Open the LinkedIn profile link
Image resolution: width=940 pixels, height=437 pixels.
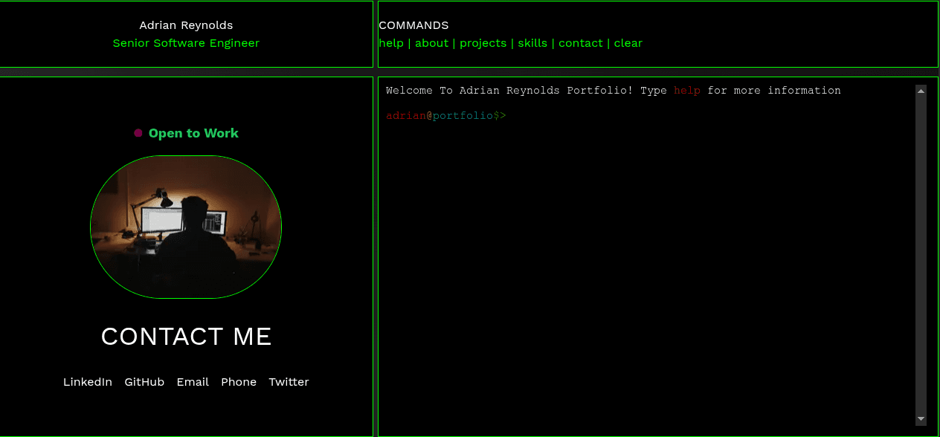pyautogui.click(x=88, y=381)
